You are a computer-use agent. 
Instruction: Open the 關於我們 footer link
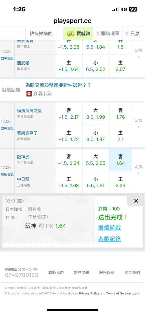point(132,272)
